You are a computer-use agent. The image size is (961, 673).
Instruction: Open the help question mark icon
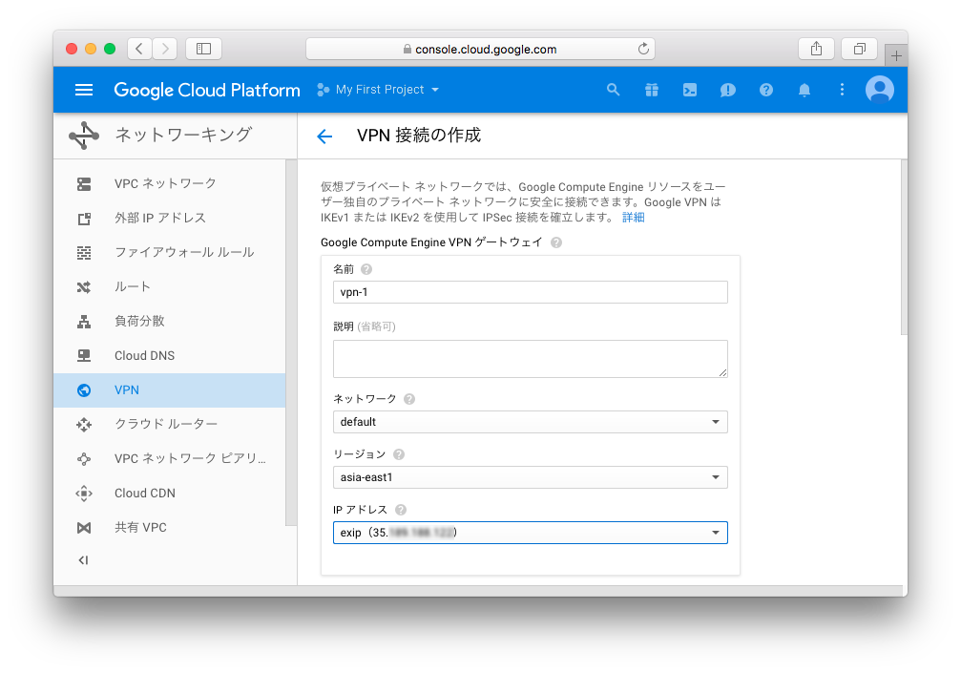766,90
